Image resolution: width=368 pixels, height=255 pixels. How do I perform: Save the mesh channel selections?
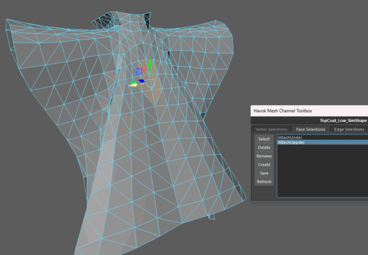(264, 173)
